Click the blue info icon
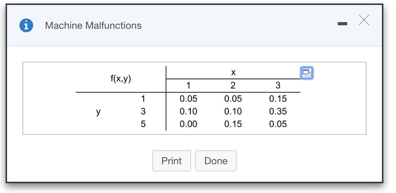396x193 pixels. point(26,26)
